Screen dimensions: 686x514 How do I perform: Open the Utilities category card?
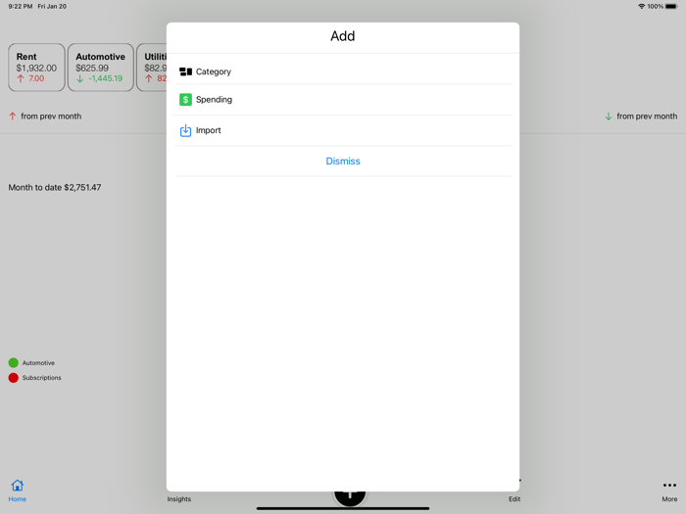click(x=151, y=68)
